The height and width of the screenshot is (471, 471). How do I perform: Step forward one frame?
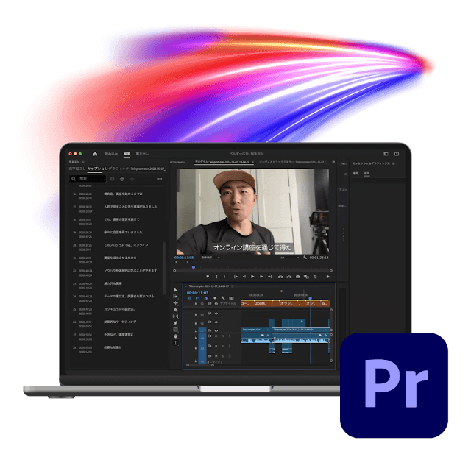(261, 277)
